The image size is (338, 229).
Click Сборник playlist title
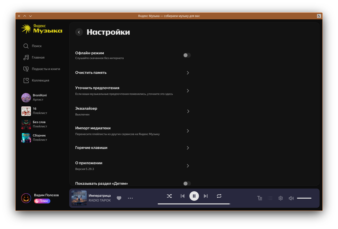tap(39, 136)
